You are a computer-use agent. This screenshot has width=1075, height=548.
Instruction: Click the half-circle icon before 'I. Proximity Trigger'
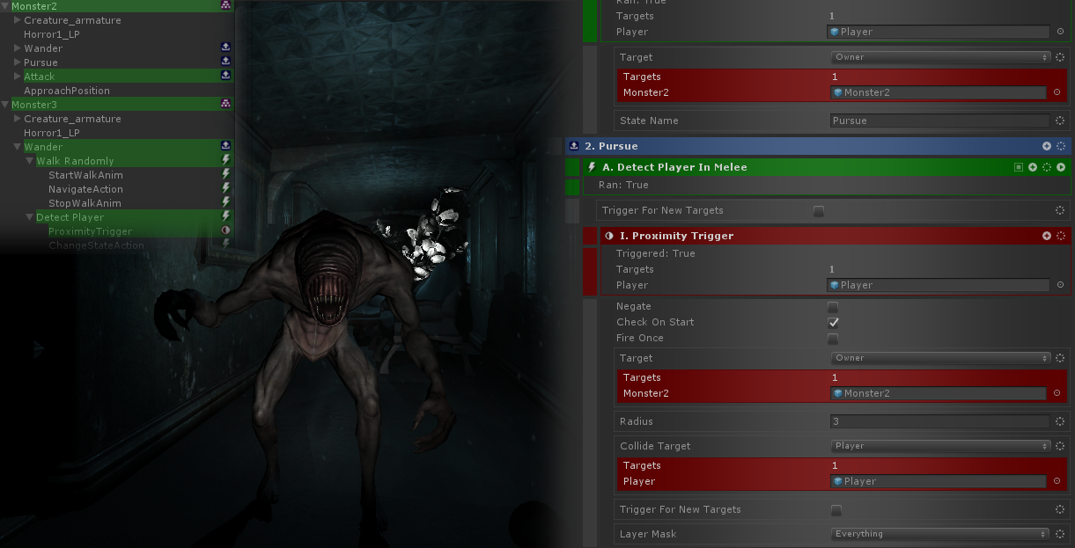click(609, 236)
